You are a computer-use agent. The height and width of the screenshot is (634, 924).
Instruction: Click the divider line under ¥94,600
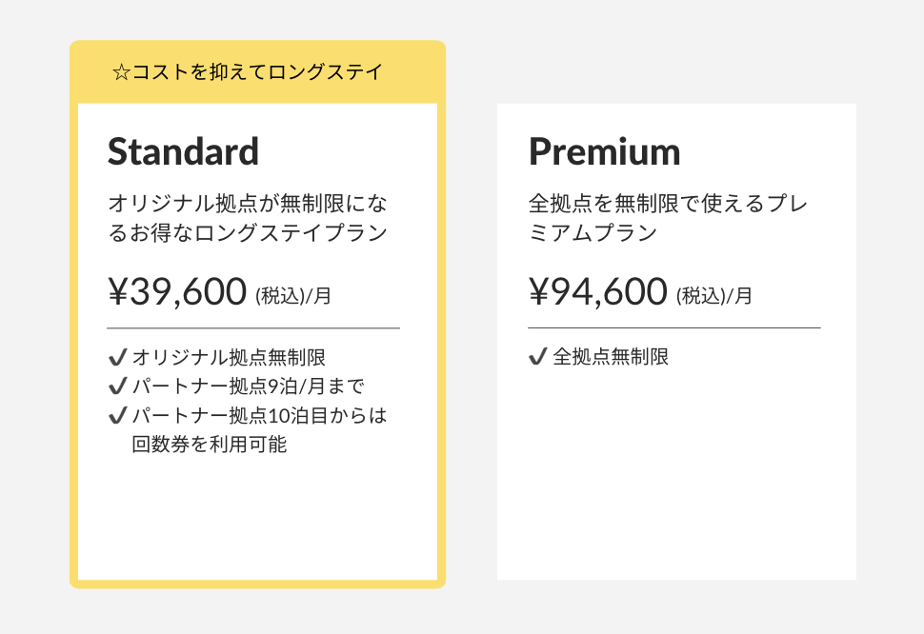pos(673,328)
